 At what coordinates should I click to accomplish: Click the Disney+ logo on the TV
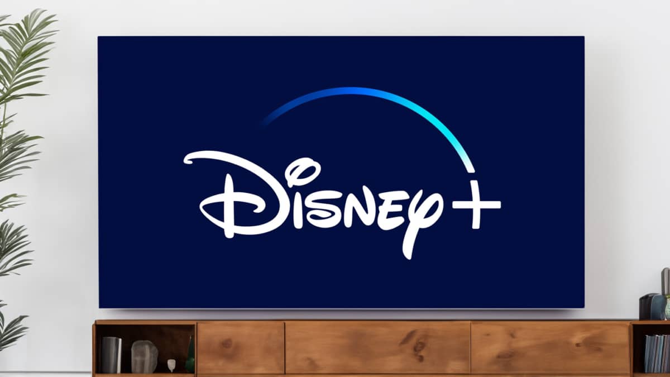pos(342,173)
